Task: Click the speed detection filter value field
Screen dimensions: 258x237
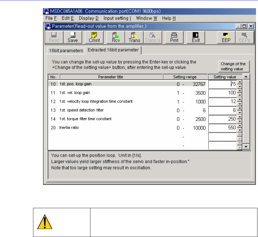Action: pos(223,110)
